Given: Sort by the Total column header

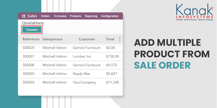Looking at the screenshot, I should coord(110,39).
